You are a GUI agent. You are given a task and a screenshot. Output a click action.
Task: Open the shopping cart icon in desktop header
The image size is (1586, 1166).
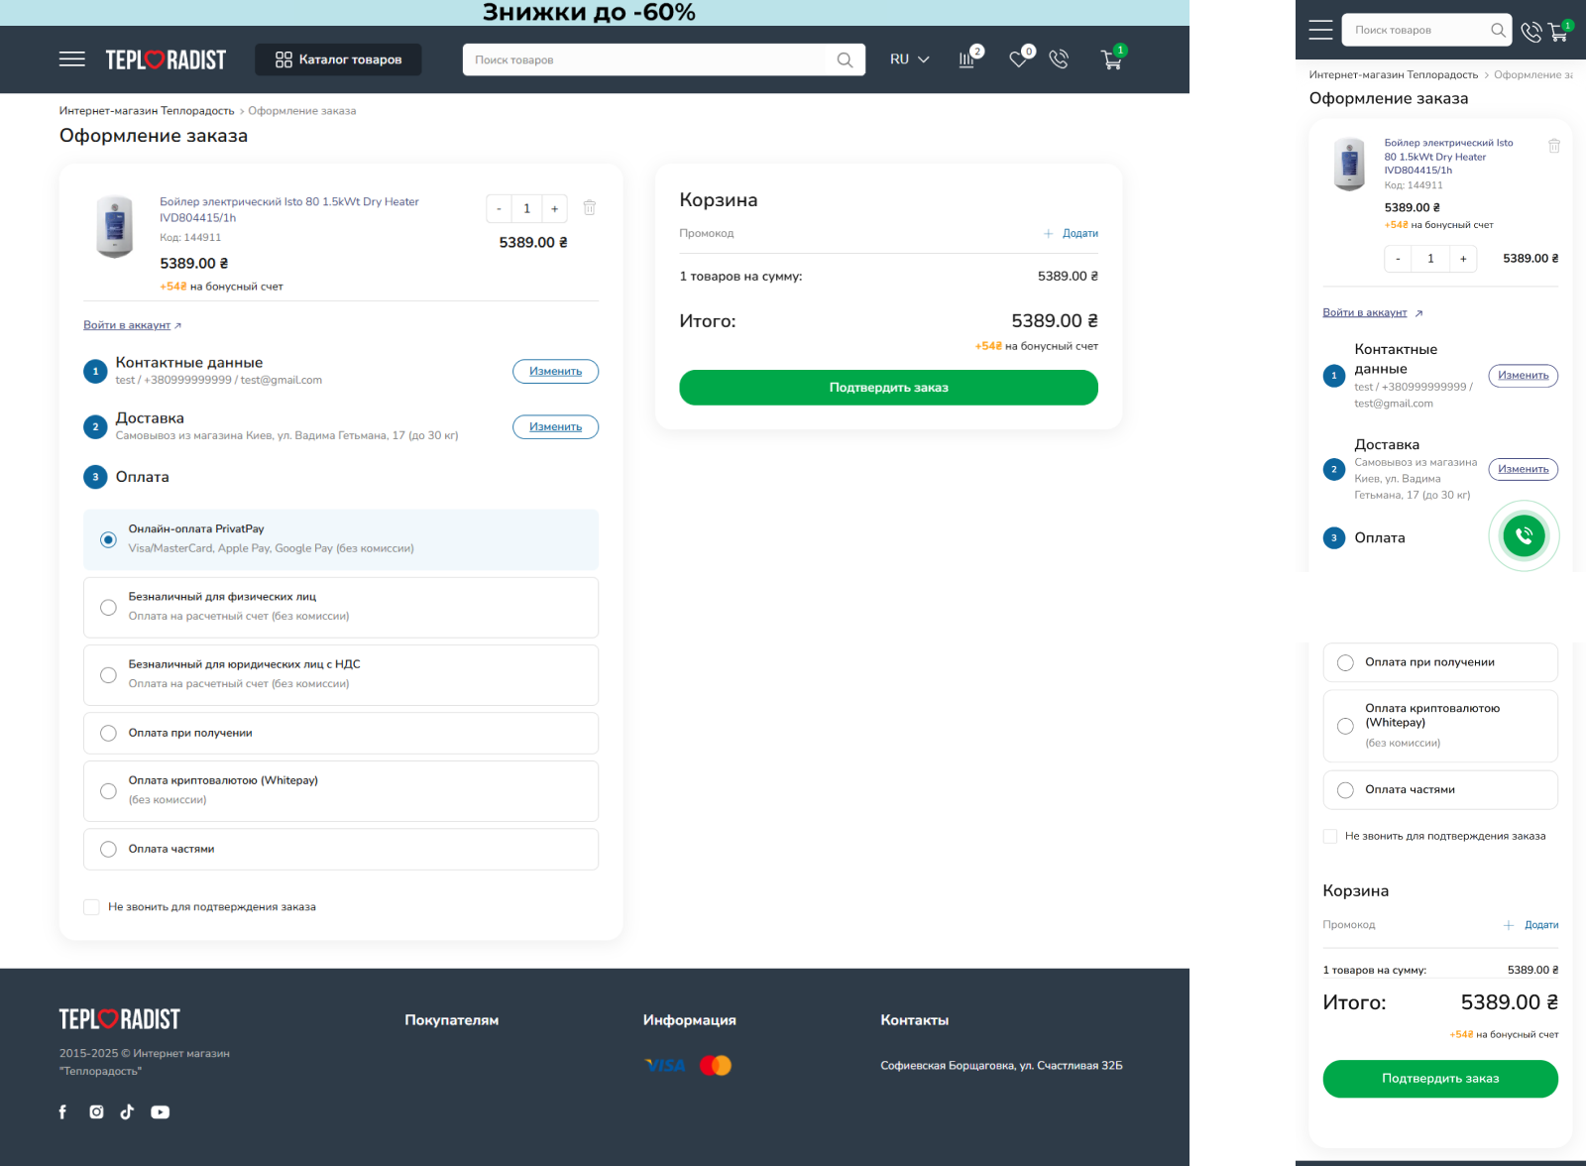point(1111,59)
